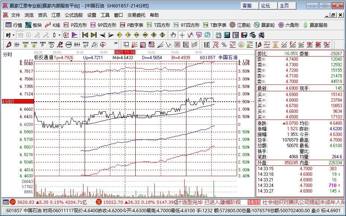Toggle the 极 channel indicator button

[x=66, y=35]
